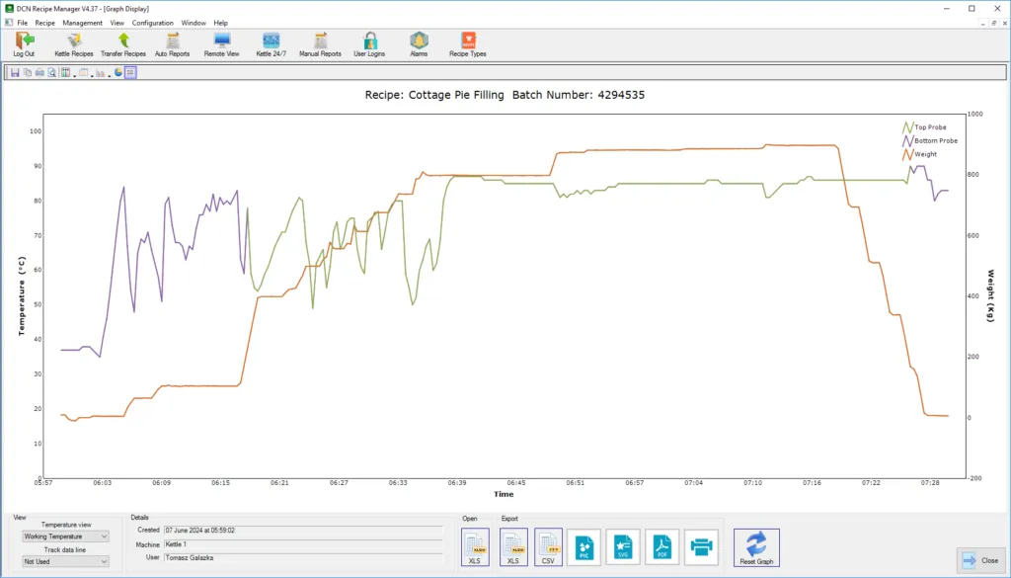Open the Configuration menu
Viewport: 1011px width, 578px height.
(153, 23)
